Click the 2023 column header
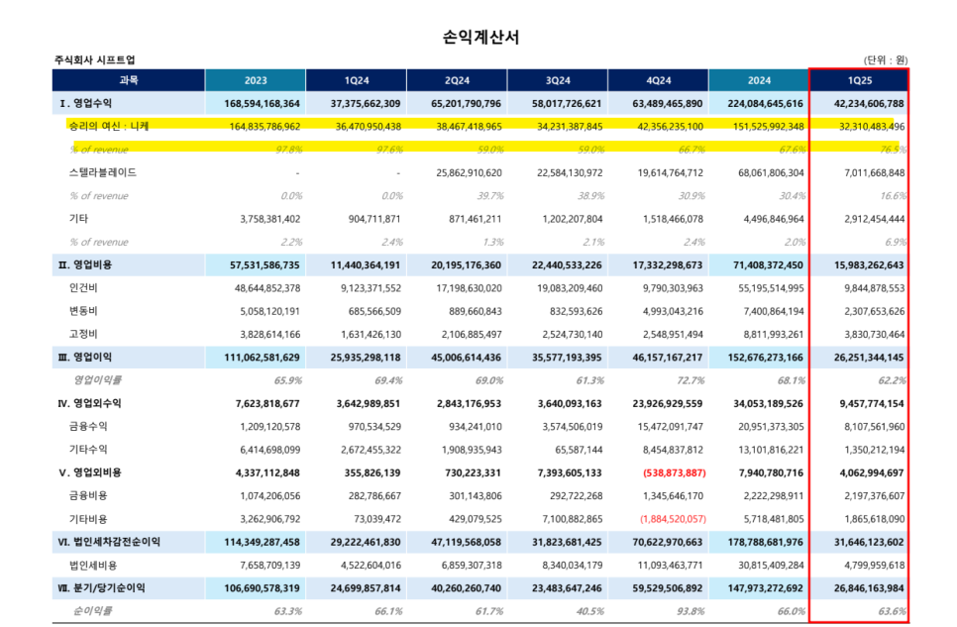The height and width of the screenshot is (627, 957). click(256, 80)
